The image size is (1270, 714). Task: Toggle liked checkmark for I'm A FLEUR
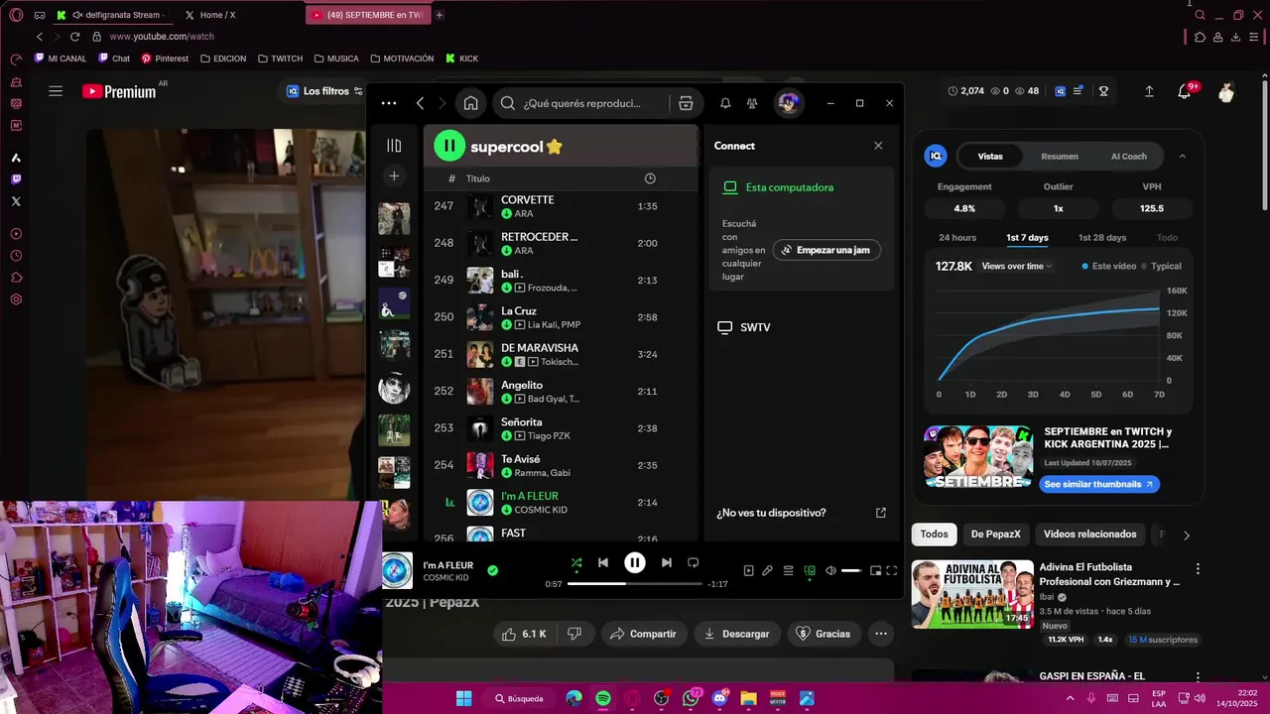click(493, 570)
